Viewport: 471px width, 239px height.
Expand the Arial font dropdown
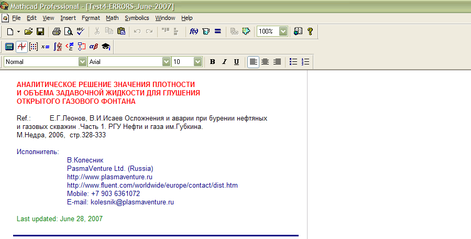point(166,62)
